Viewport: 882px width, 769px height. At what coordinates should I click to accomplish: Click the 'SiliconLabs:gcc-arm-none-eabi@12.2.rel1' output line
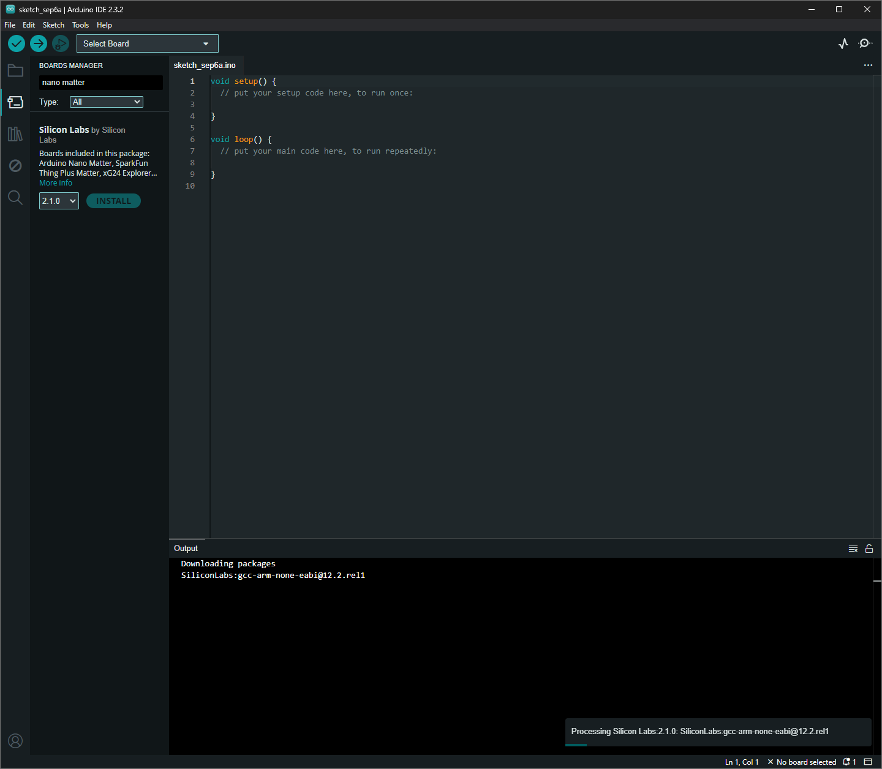[x=273, y=576]
